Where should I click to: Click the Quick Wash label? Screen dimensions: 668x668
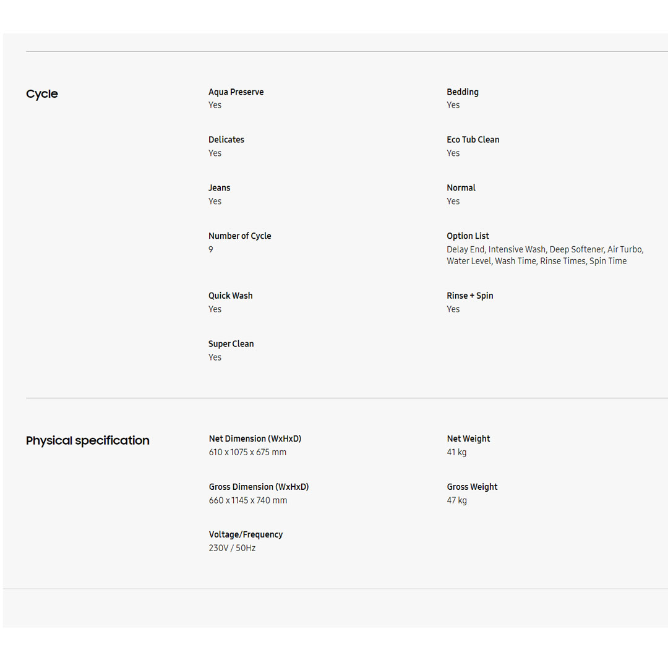click(230, 296)
